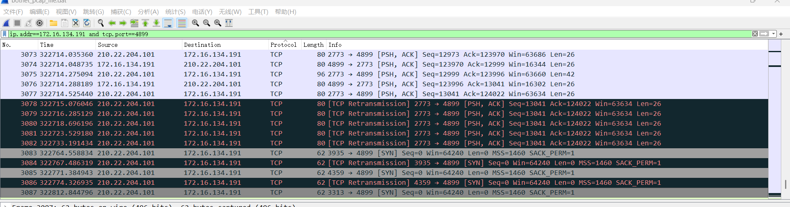This screenshot has width=790, height=207.
Task: Open the 分析(A) menu
Action: pos(148,12)
